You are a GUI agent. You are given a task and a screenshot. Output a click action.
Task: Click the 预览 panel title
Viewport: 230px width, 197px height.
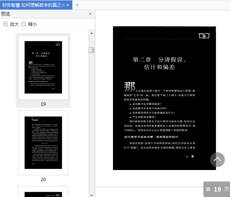click(x=6, y=14)
